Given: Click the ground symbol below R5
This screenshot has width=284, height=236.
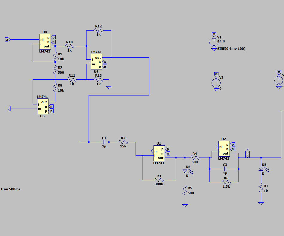Looking at the screenshot, I should tap(185, 205).
